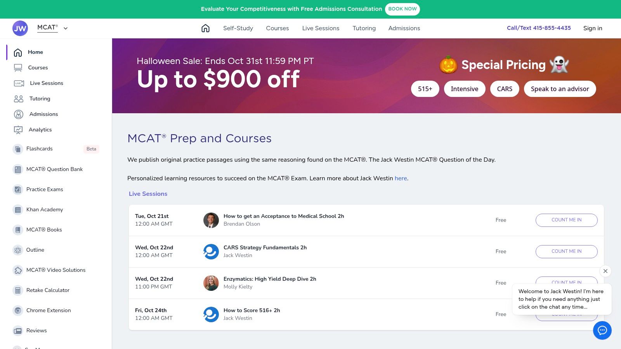Open Admissions in the top navigation
The width and height of the screenshot is (621, 349).
[x=404, y=28]
